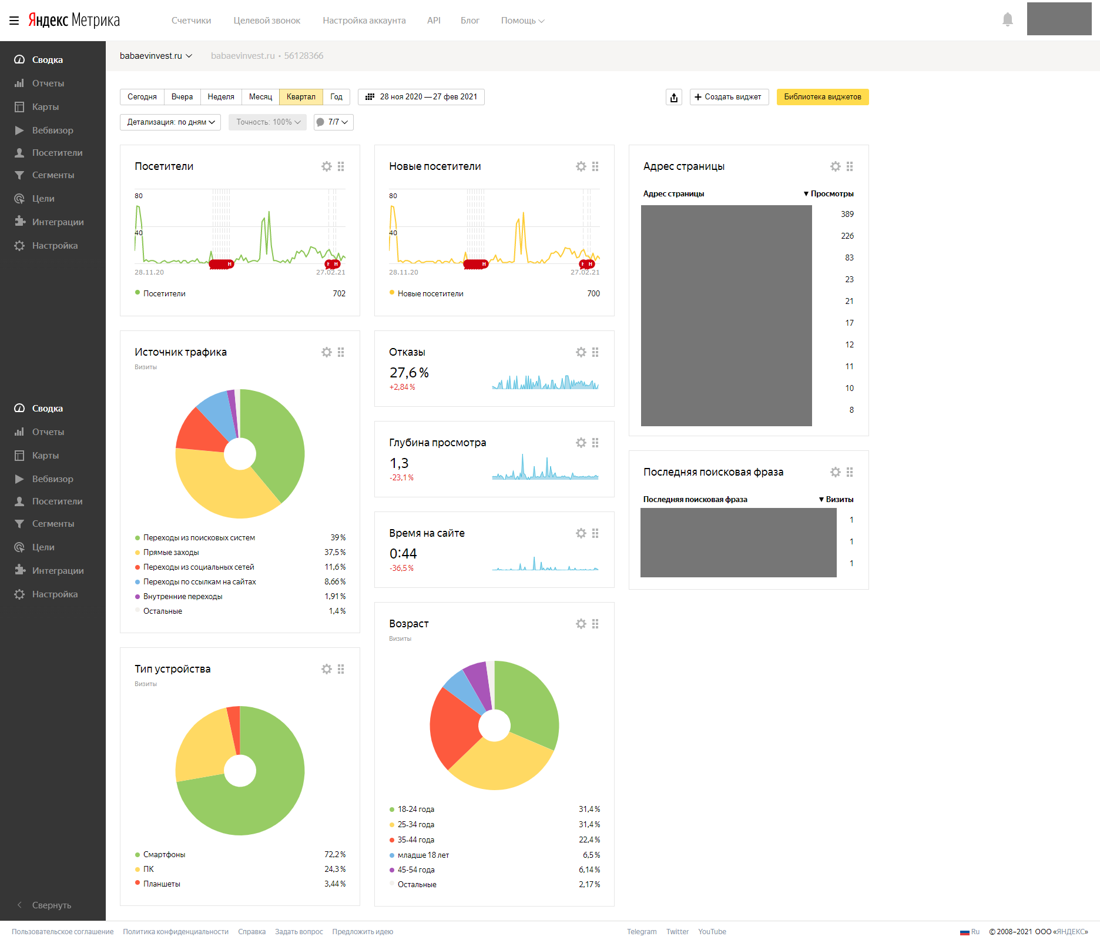Open Пользовательское соглашение link in footer
Viewport: 1100px width, 943px height.
63,932
